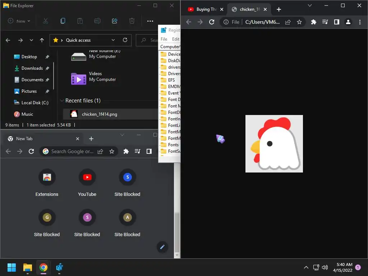The height and width of the screenshot is (276, 368).
Task: Open tab search chevron in lower Chrome window
Action: 122,135
